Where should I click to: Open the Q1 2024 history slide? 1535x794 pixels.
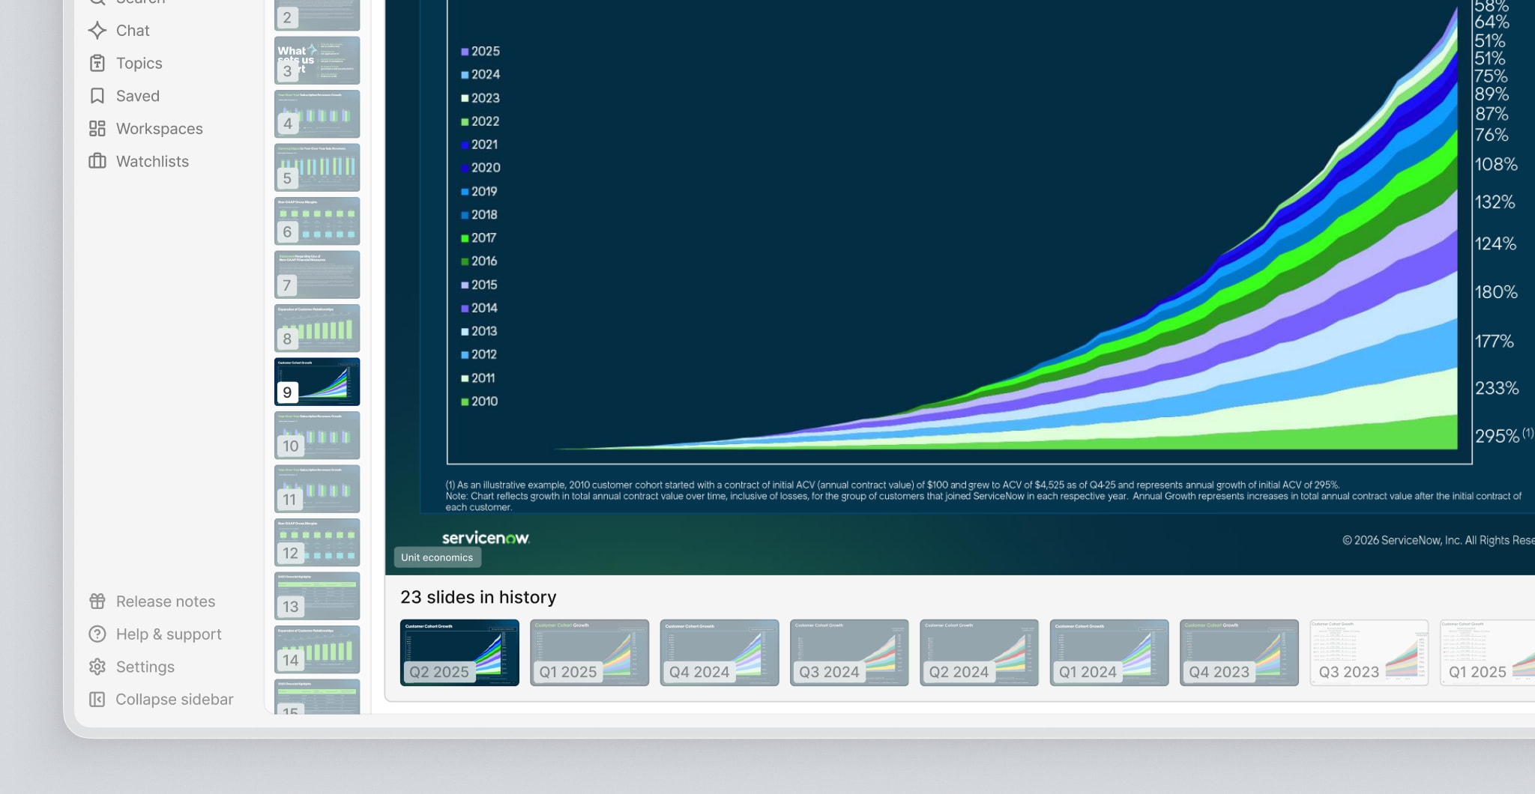coord(1109,652)
